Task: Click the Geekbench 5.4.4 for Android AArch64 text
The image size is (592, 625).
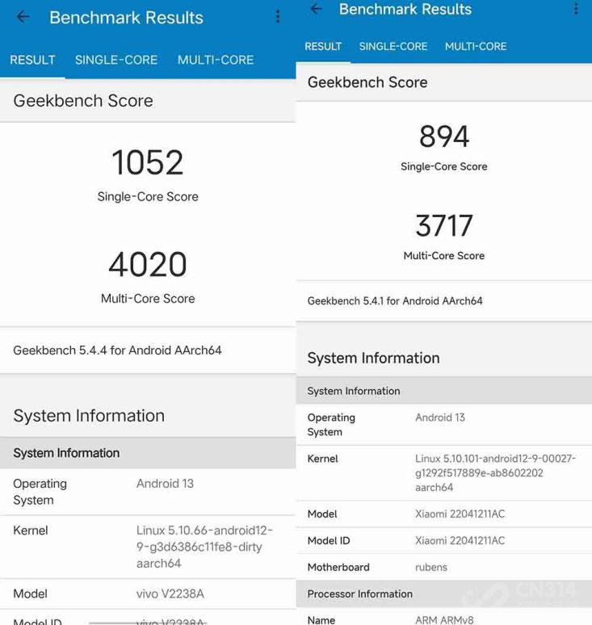Action: pos(117,350)
